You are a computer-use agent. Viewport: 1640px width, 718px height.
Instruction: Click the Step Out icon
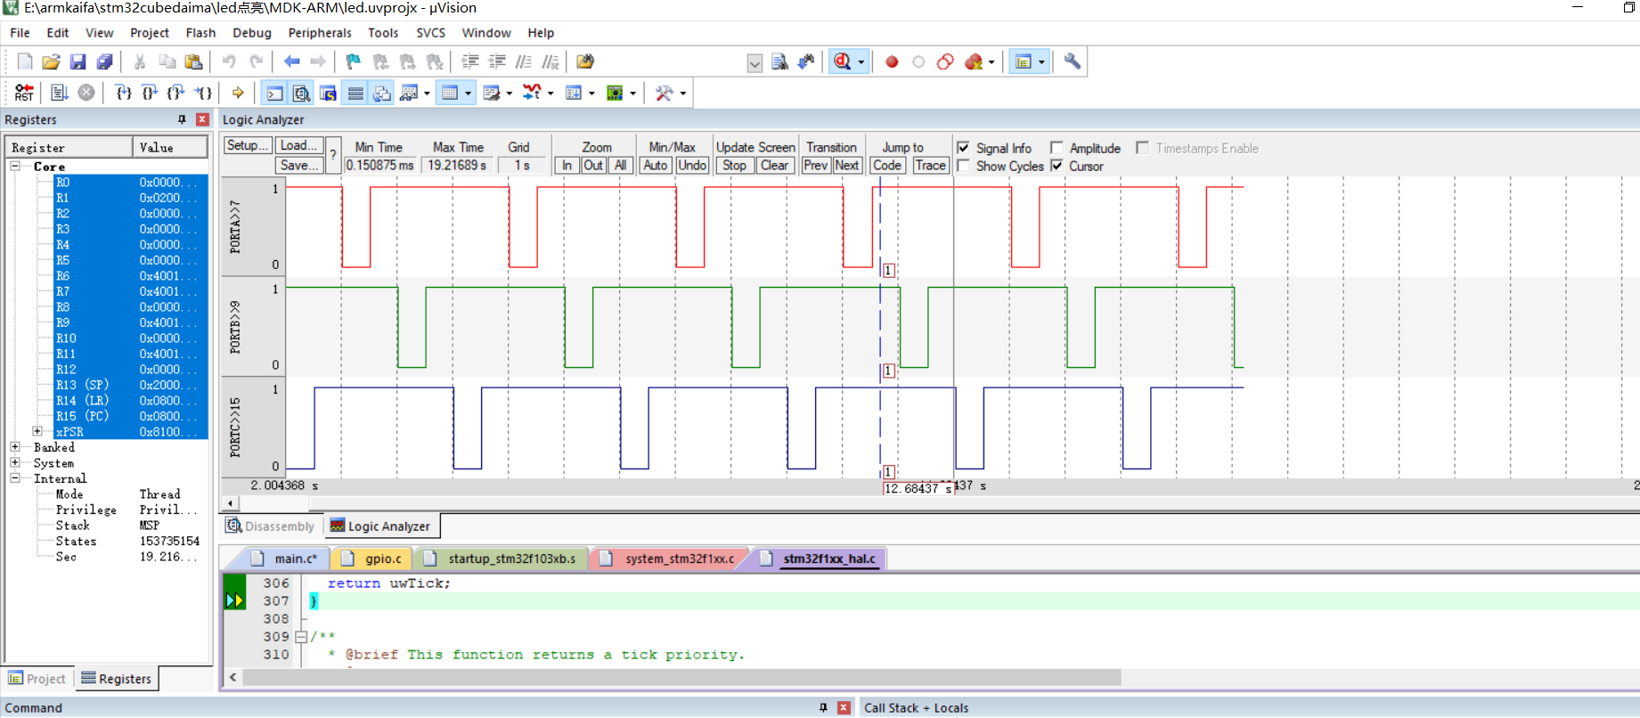point(176,93)
